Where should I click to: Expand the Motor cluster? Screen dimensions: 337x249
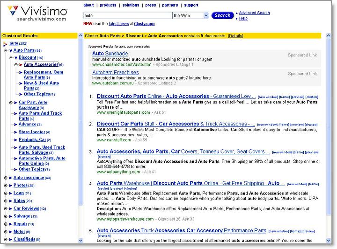coord(6,232)
